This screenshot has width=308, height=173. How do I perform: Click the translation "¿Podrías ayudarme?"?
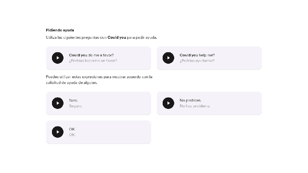tap(197, 61)
